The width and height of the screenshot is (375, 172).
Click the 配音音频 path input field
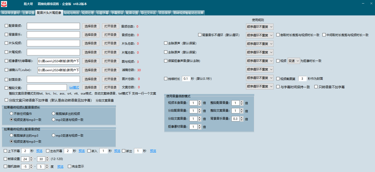click(x=53, y=26)
